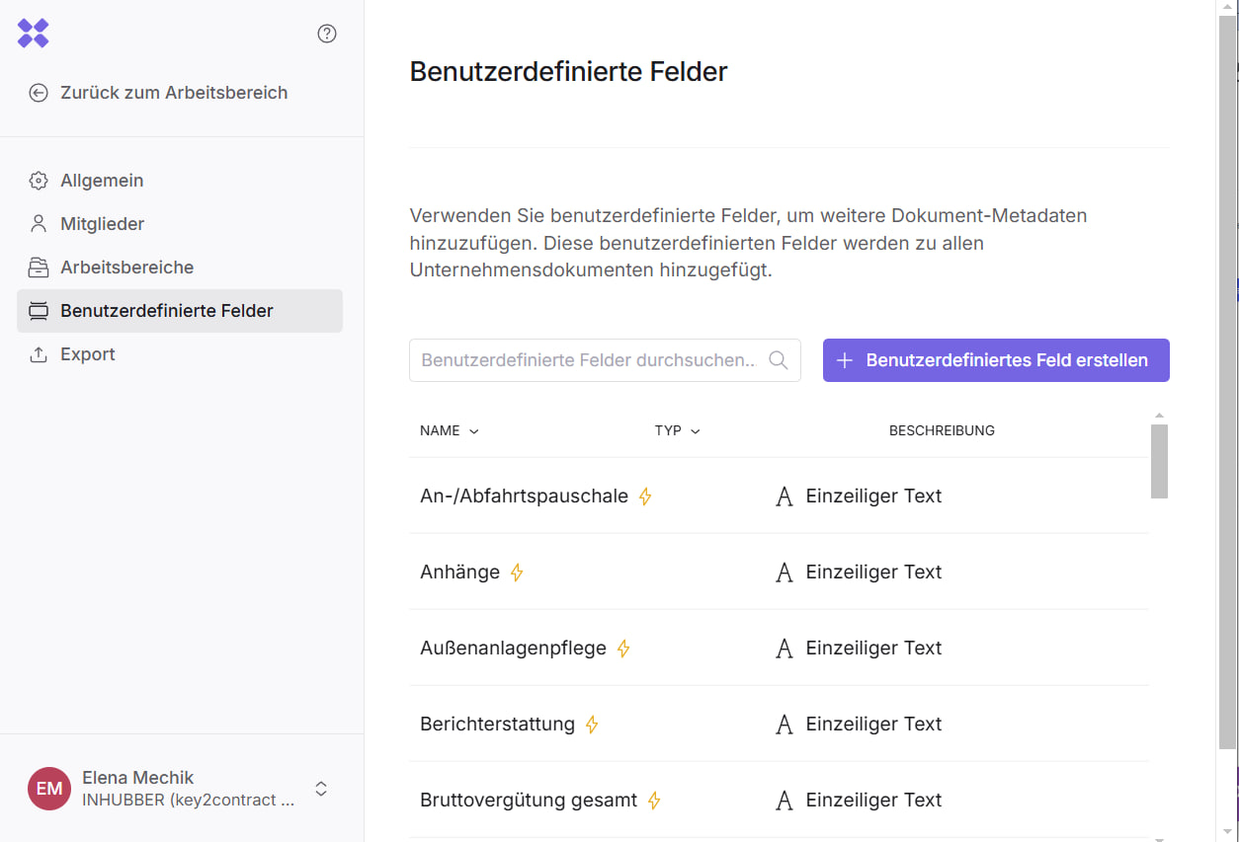Sort by NAME column chevron
The width and height of the screenshot is (1239, 842).
[474, 431]
